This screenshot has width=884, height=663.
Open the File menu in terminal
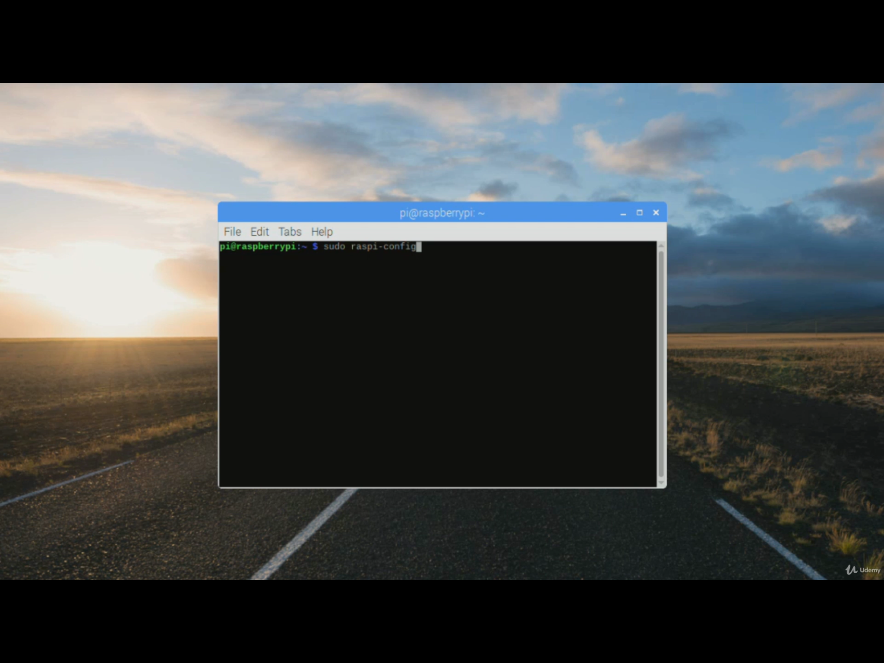coord(232,232)
